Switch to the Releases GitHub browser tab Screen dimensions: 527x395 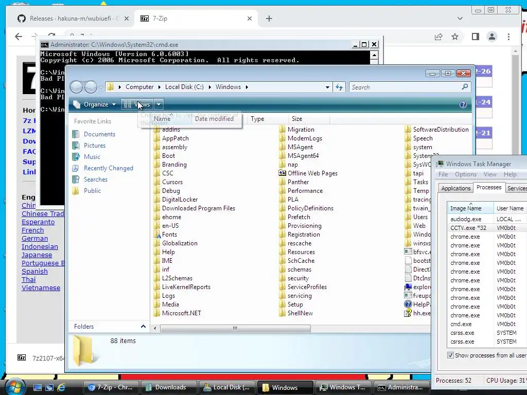(73, 19)
